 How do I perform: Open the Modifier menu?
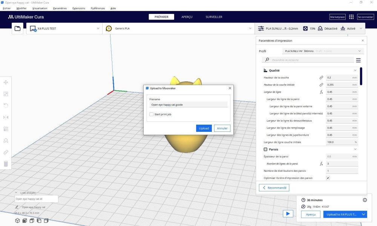click(x=21, y=8)
